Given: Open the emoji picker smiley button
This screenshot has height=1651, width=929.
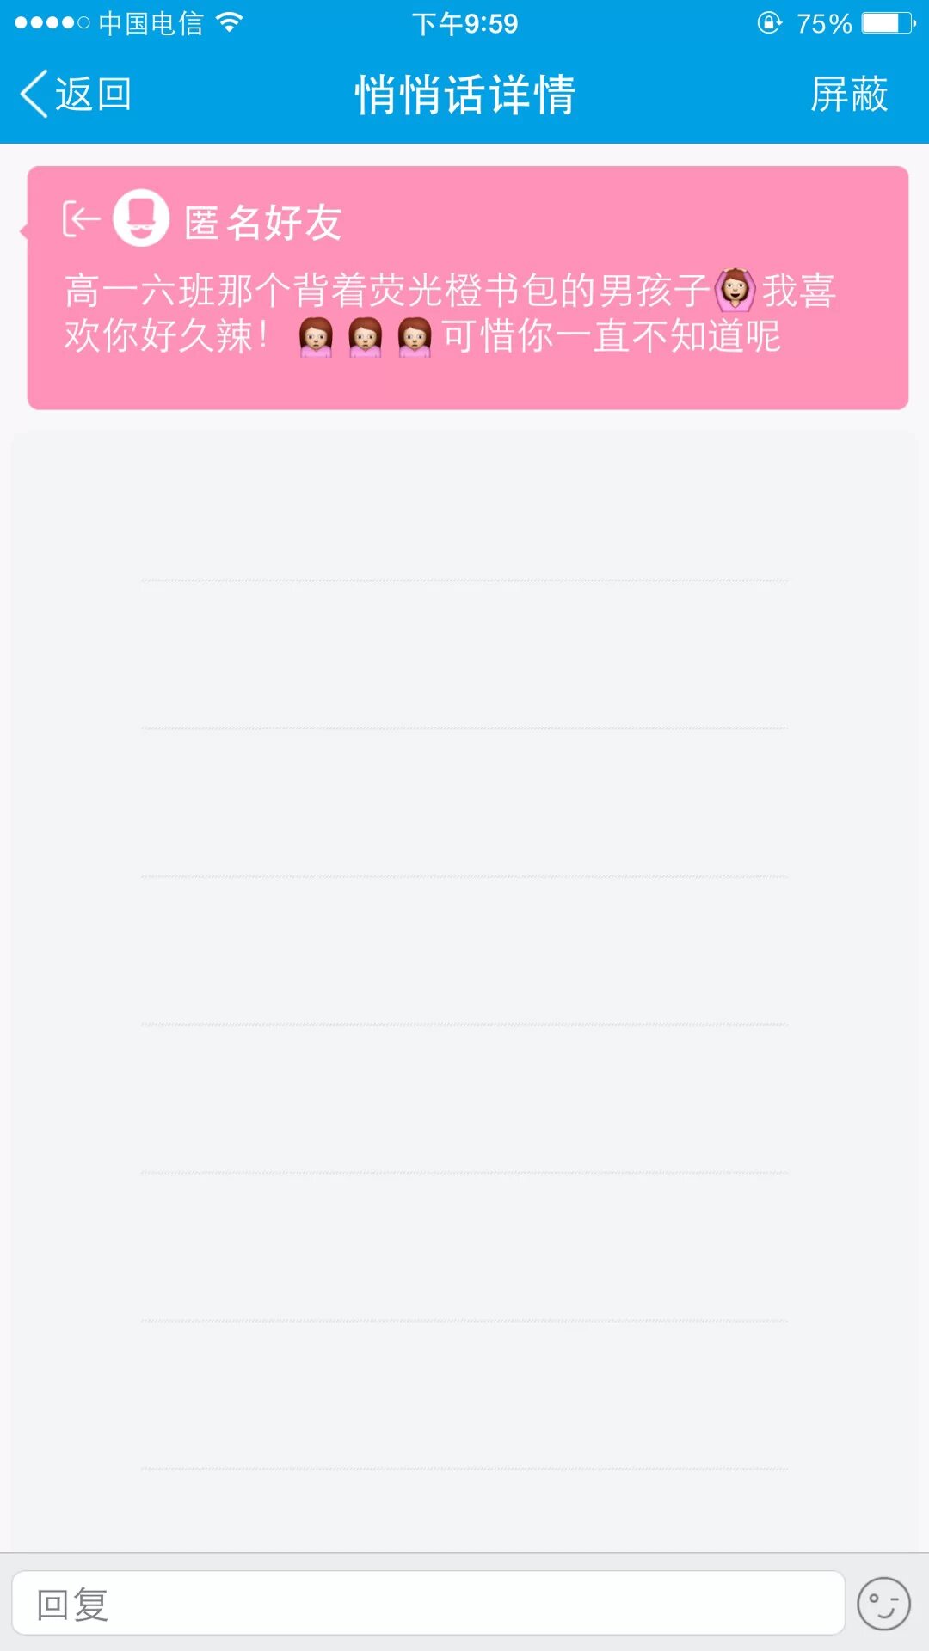Looking at the screenshot, I should pyautogui.click(x=883, y=1604).
